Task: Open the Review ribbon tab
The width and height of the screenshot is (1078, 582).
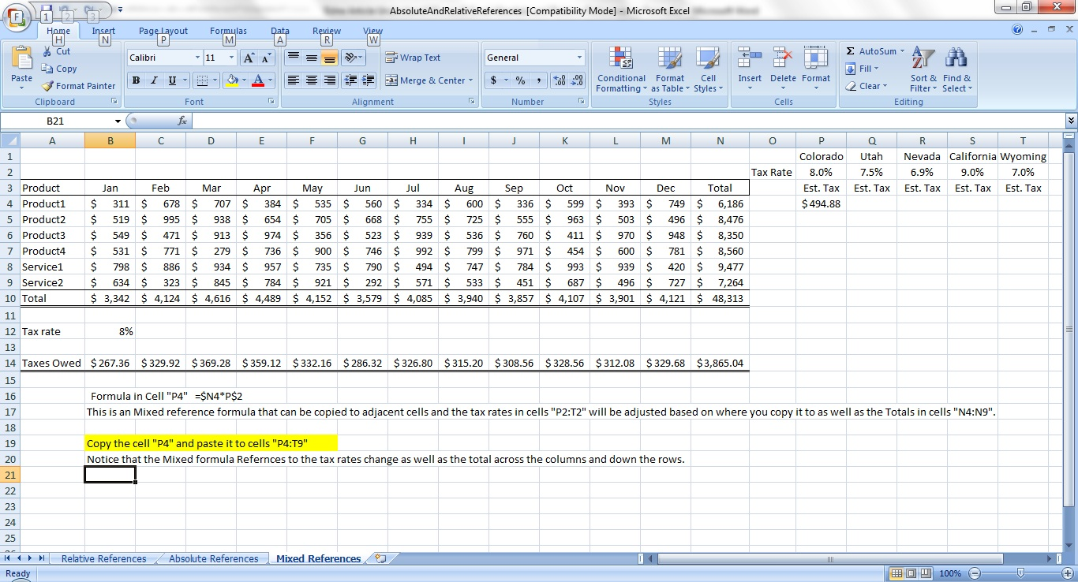Action: point(327,31)
